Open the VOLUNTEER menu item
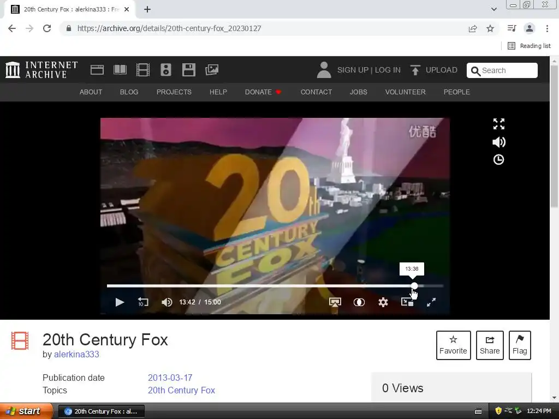Screen dimensions: 559x419 pyautogui.click(x=406, y=92)
